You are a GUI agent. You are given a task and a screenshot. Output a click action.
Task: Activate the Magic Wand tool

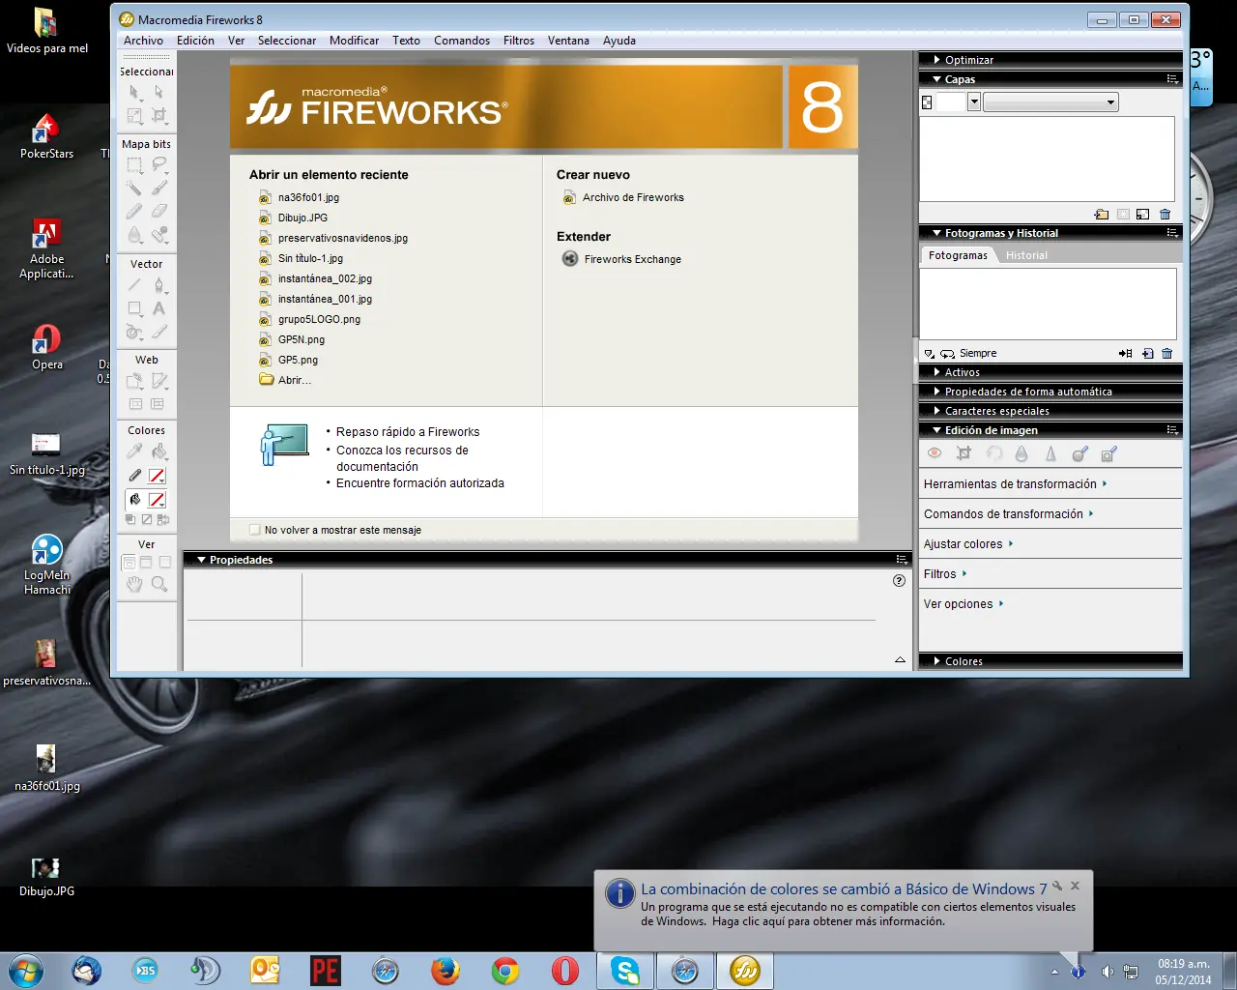(x=134, y=188)
